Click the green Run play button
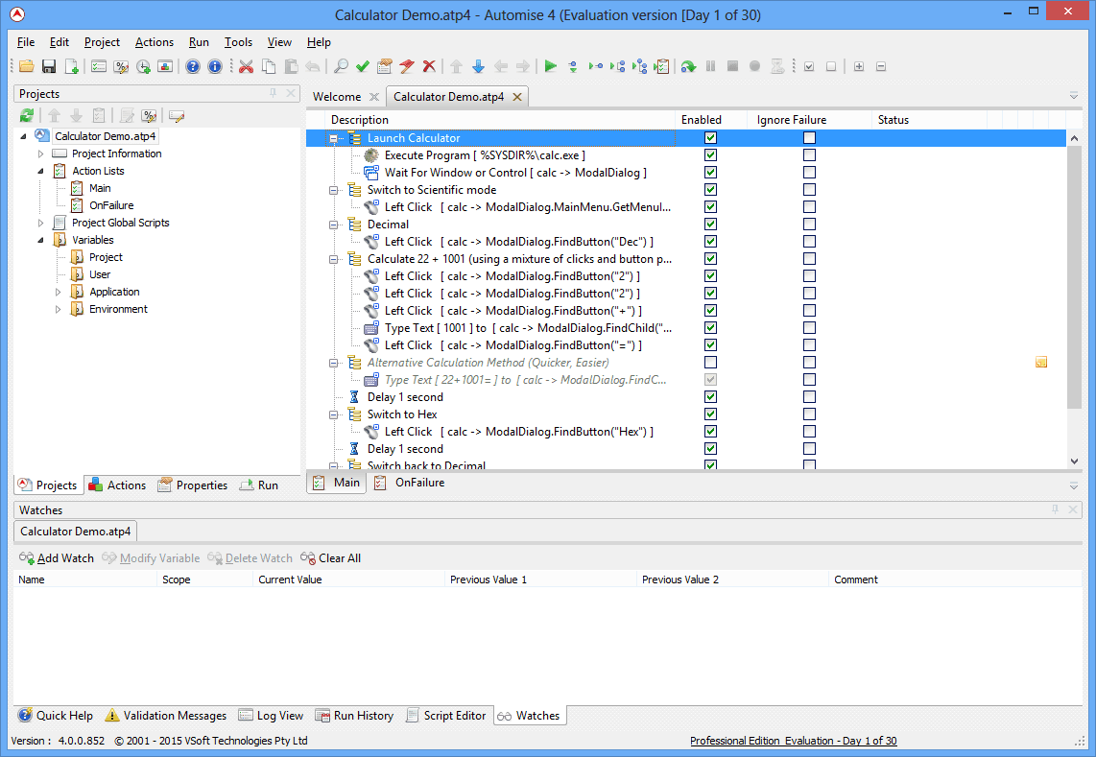The height and width of the screenshot is (757, 1096). tap(551, 66)
